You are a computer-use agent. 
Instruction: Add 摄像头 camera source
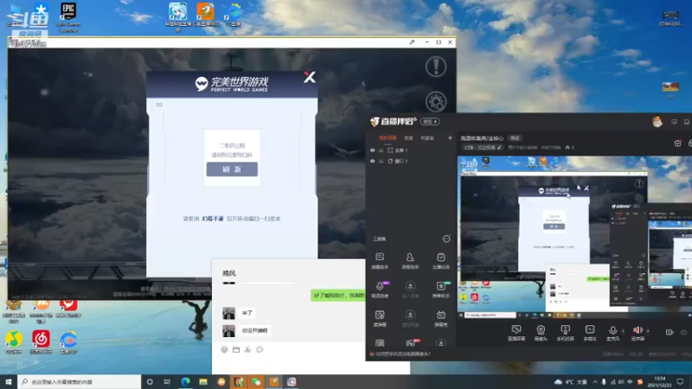[x=541, y=333]
